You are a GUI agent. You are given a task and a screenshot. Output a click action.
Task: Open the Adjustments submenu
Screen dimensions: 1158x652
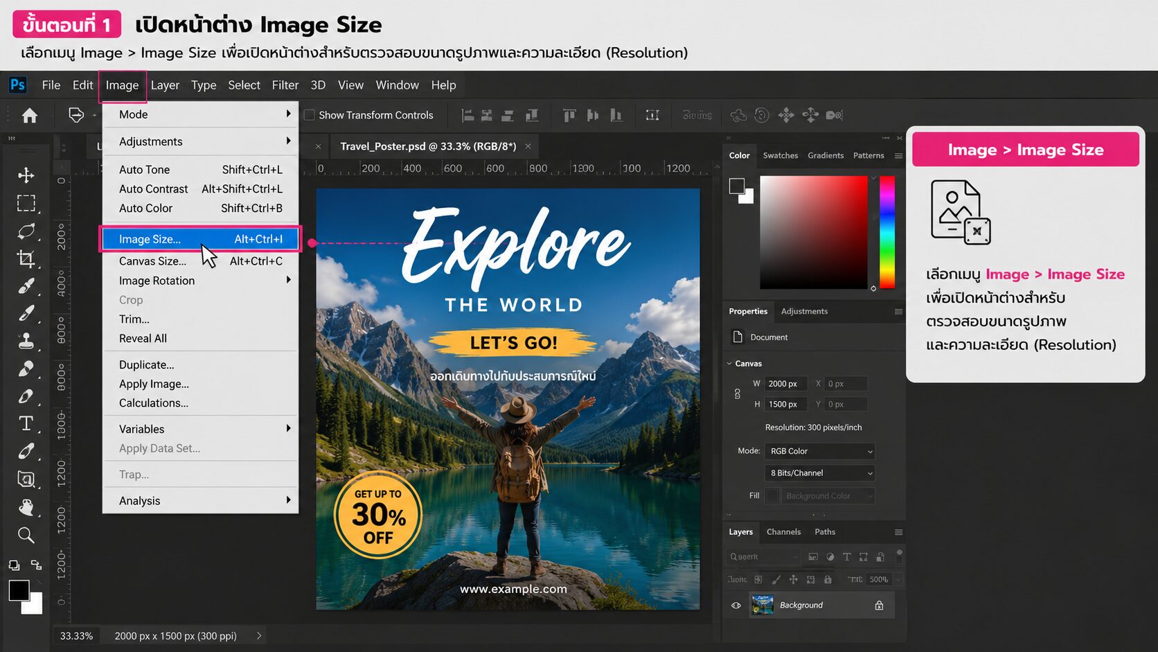pyautogui.click(x=201, y=141)
